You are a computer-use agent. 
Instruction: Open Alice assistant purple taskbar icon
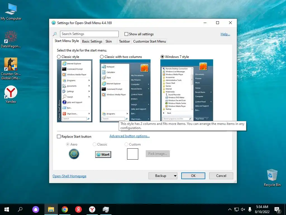click(x=36, y=209)
